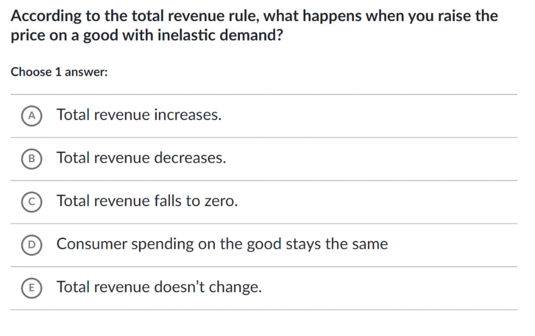Click the word 'zero' in option C

click(221, 201)
